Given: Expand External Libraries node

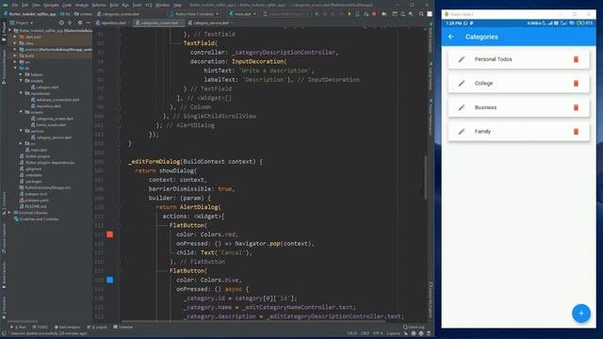Looking at the screenshot, I should 9,213.
